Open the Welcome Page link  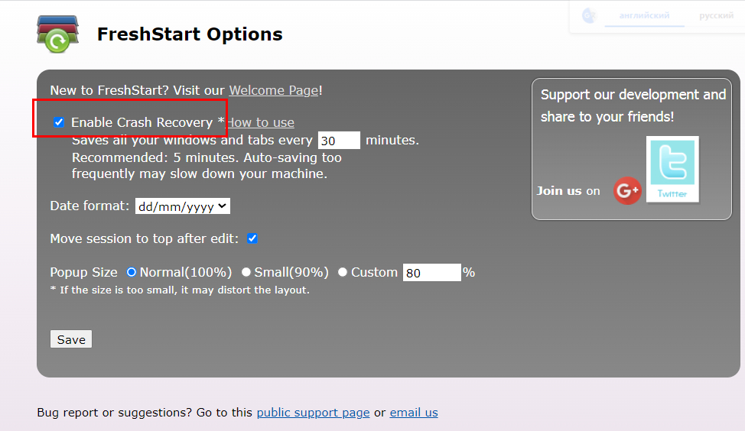(274, 90)
